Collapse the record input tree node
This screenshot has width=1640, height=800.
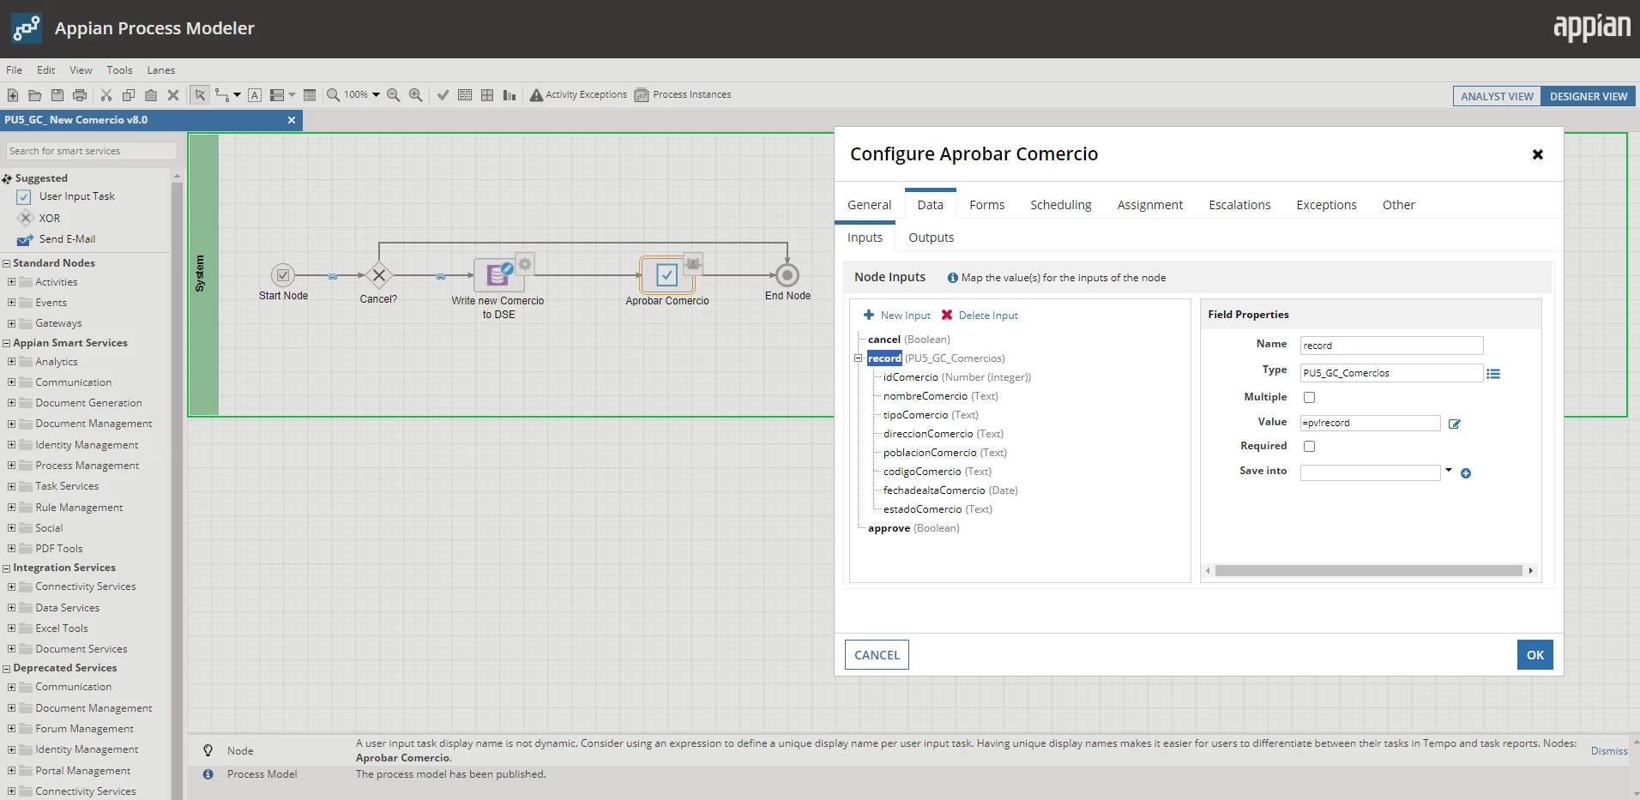(858, 358)
